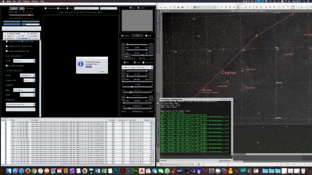Click the Excel icon in the dock
Image resolution: width=312 pixels, height=175 pixels.
click(104, 170)
